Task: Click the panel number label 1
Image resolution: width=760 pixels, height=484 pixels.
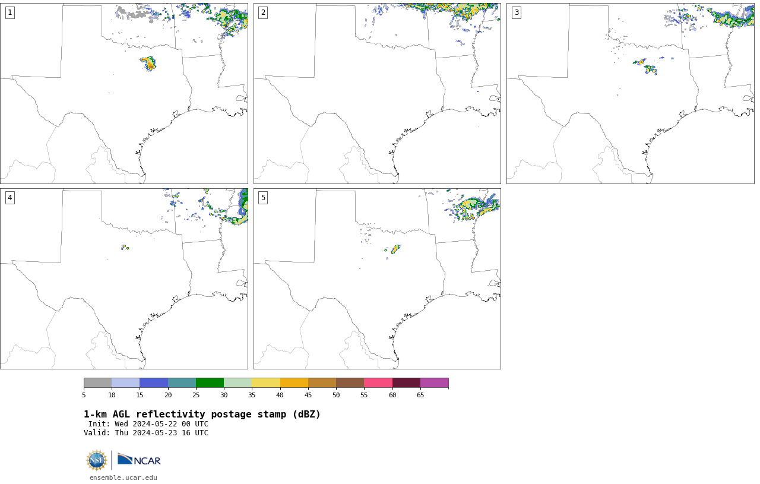Action: click(x=9, y=12)
